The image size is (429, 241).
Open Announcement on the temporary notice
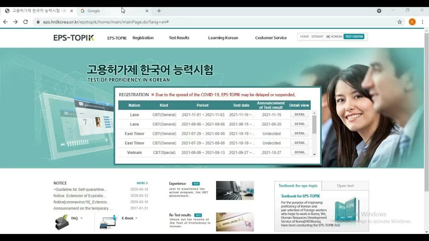pos(83,209)
